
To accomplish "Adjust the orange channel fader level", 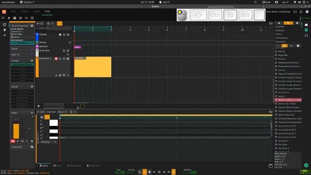I will point(16,131).
